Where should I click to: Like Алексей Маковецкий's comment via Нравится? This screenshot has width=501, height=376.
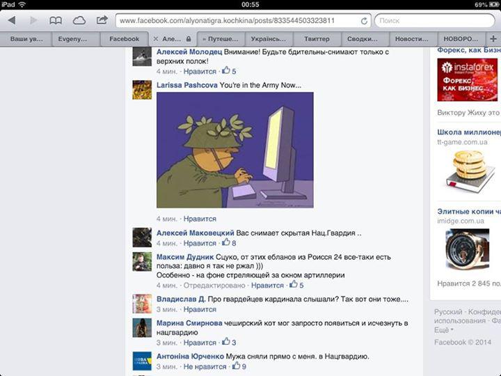200,243
